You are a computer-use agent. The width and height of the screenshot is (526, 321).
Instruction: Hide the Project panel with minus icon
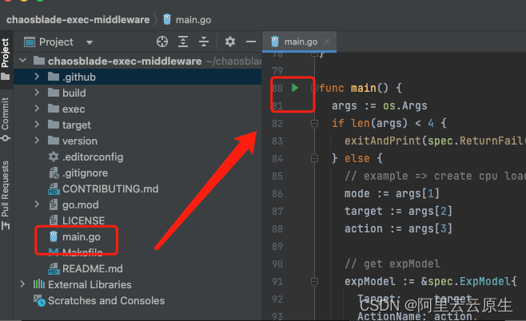click(250, 42)
